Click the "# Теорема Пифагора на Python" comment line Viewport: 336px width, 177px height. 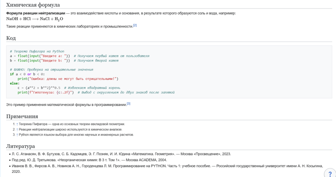37,51
